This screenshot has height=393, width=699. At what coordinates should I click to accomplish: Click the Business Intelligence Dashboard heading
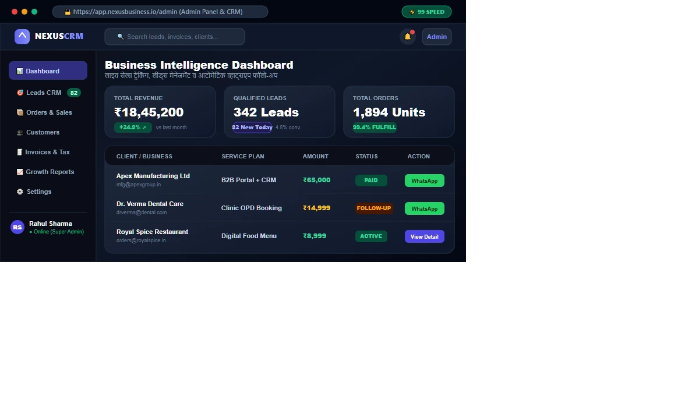[199, 65]
